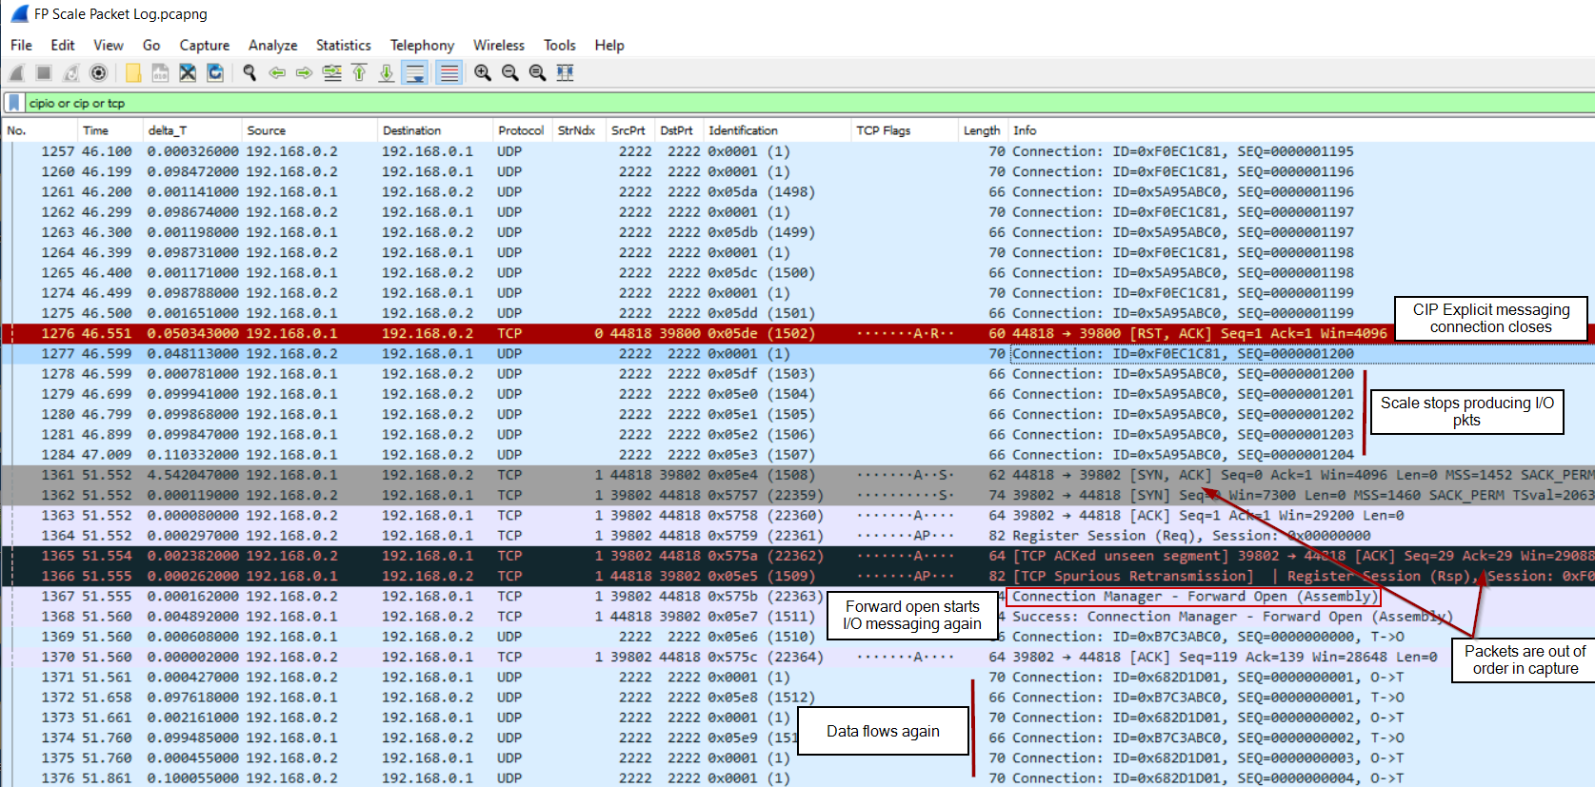Zoom out the packet list text
Screen dimensions: 1595x787
tap(510, 72)
